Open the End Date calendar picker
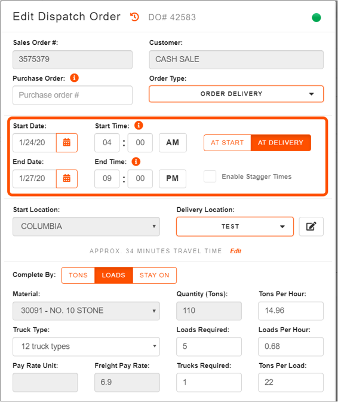338x402 pixels. point(67,179)
